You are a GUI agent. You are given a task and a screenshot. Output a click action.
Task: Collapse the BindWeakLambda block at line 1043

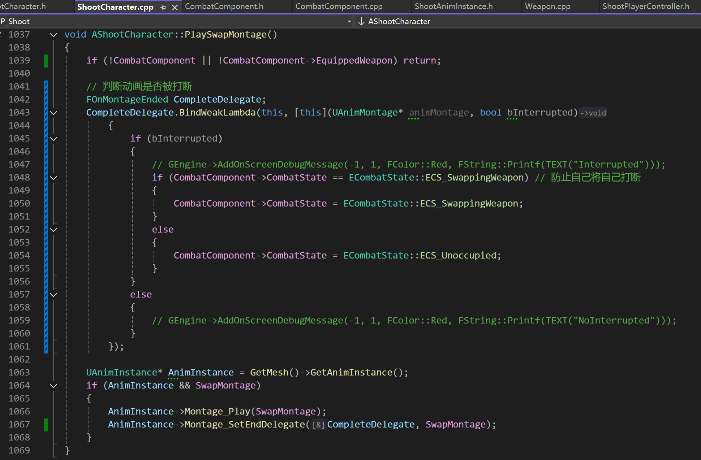pos(53,113)
